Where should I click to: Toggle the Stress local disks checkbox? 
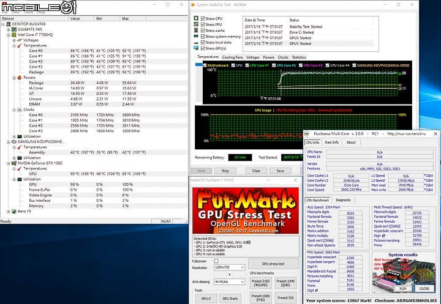pyautogui.click(x=203, y=42)
